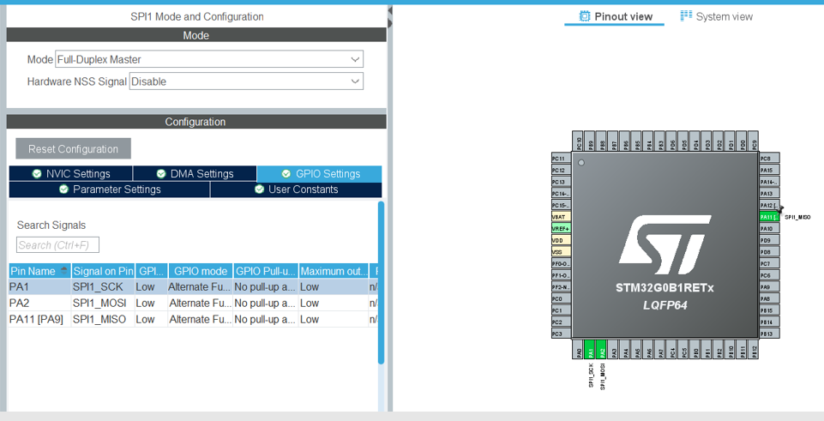This screenshot has height=421, width=824.
Task: Click the PA6 pin on the chip
Action: pyautogui.click(x=650, y=349)
